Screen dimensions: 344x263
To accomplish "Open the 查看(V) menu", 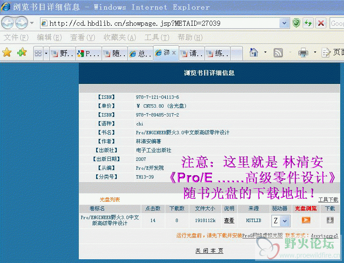I will point(83,38).
